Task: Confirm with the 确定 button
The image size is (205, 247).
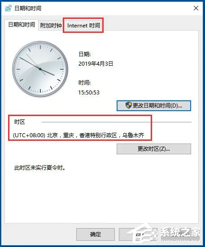Action: 96,234
